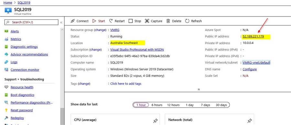291x125 pixels.
Task: Click the Delete trash can icon
Action: (x=168, y=21)
